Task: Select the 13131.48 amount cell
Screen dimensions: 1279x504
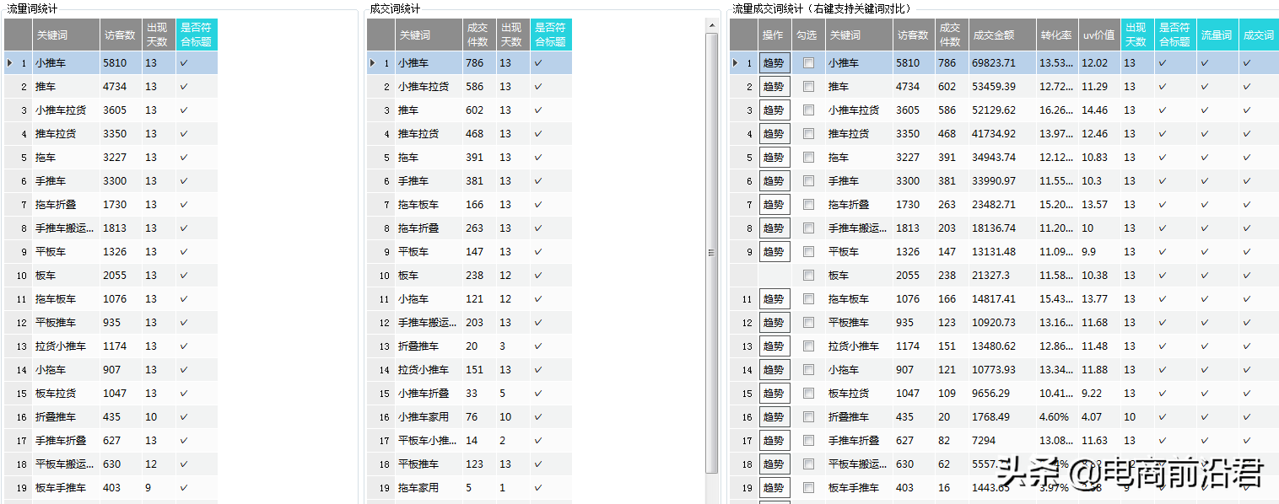Action: pyautogui.click(x=1002, y=252)
